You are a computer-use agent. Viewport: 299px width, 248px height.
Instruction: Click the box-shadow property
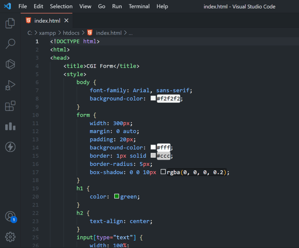tap(106, 172)
